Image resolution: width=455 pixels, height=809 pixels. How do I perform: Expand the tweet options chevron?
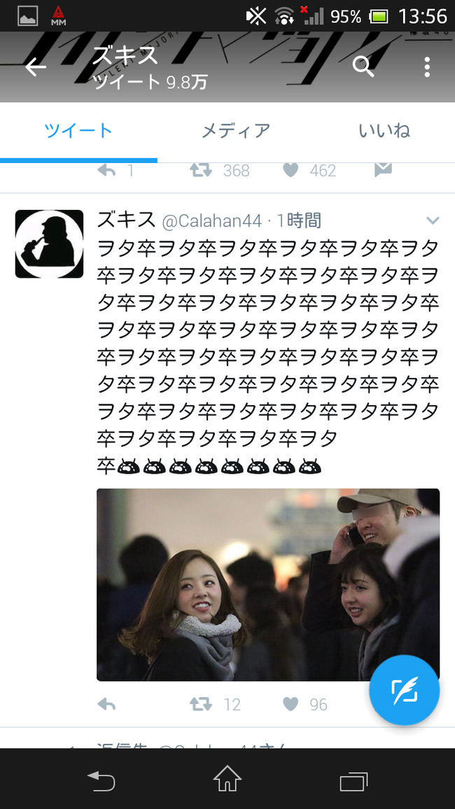click(x=433, y=221)
